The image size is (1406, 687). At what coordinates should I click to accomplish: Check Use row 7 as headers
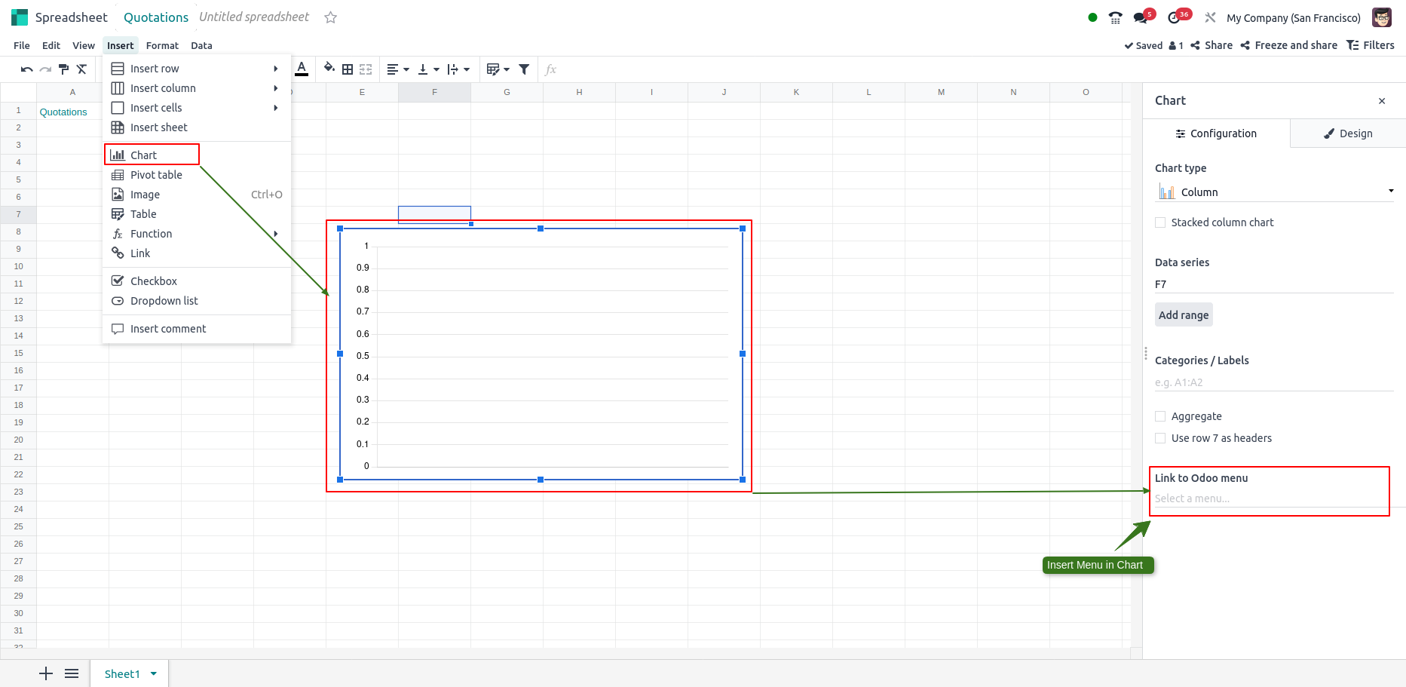point(1160,438)
